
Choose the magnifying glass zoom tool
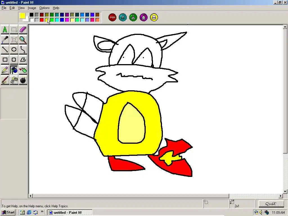pyautogui.click(x=23, y=39)
